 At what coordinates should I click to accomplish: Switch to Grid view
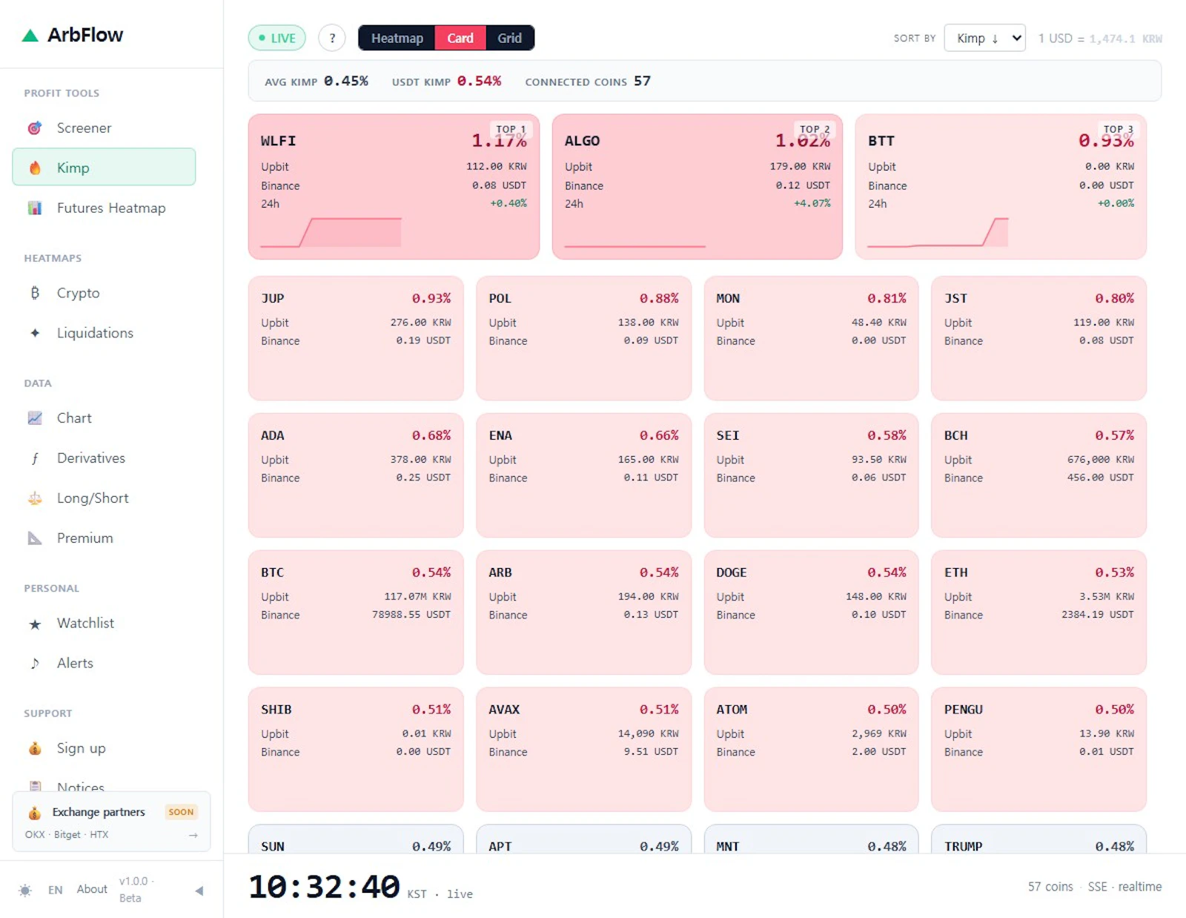[509, 38]
